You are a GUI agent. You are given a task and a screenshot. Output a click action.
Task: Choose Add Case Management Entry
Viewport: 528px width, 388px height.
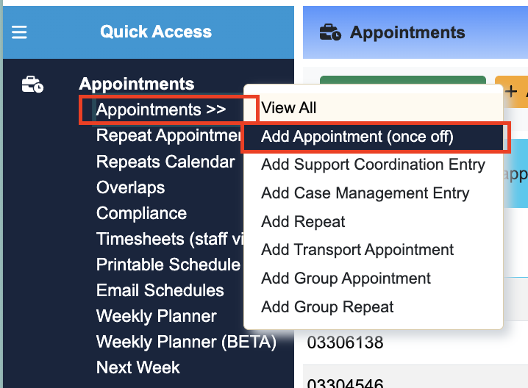coord(365,193)
